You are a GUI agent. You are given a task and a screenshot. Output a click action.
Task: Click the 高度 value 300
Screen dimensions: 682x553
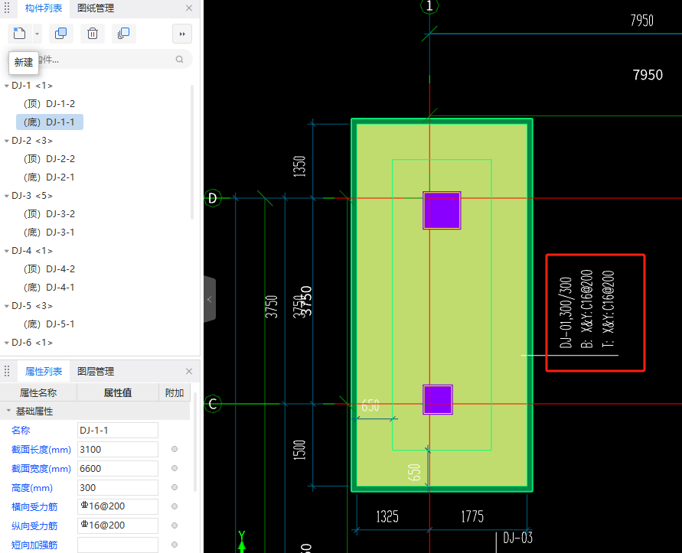point(118,488)
